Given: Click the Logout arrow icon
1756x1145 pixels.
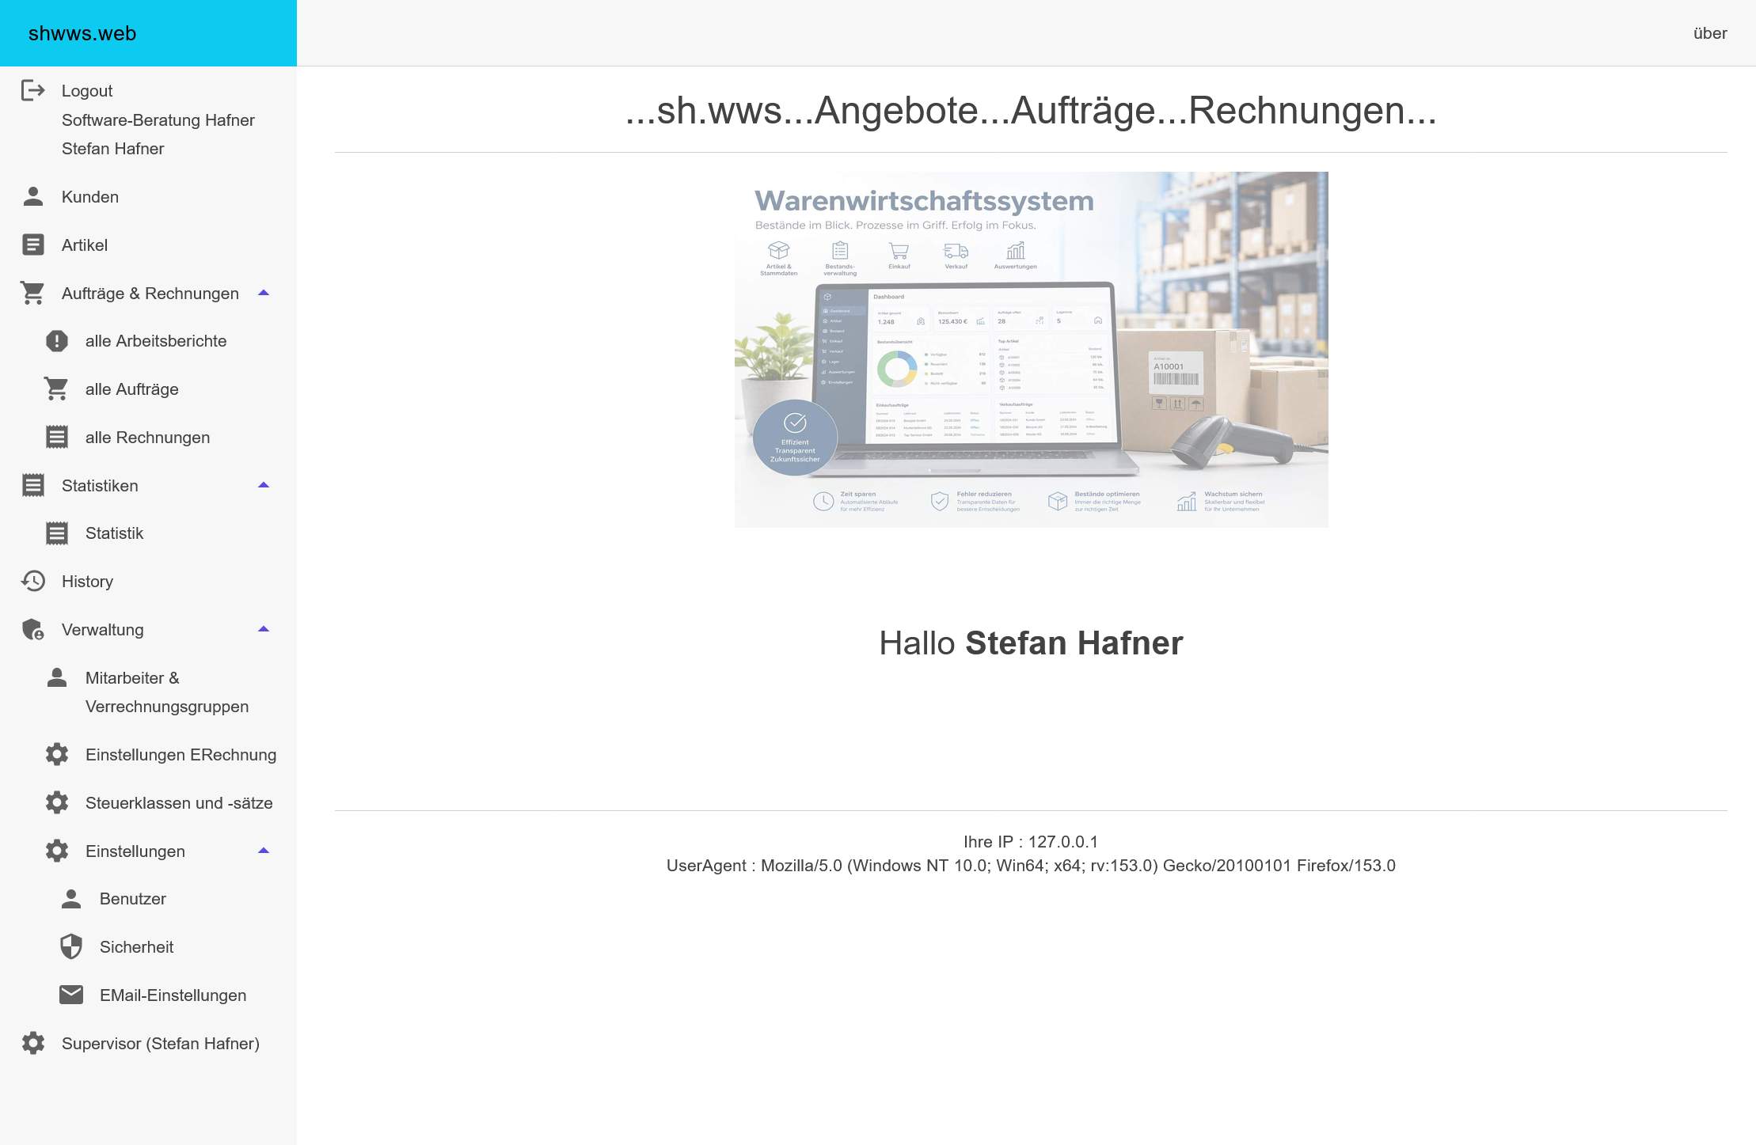Looking at the screenshot, I should coord(33,91).
